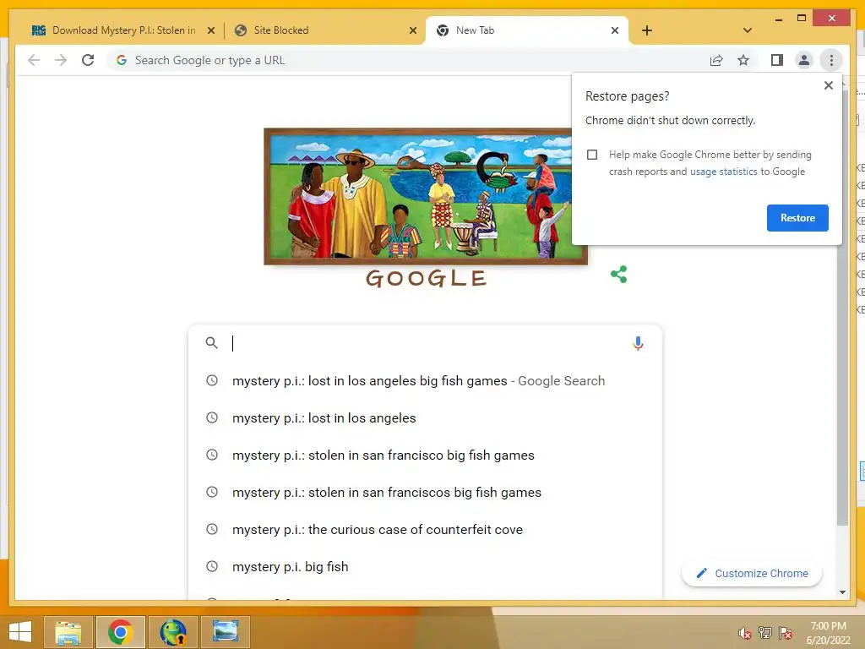Open the side panel icon
This screenshot has width=865, height=649.
pos(777,60)
